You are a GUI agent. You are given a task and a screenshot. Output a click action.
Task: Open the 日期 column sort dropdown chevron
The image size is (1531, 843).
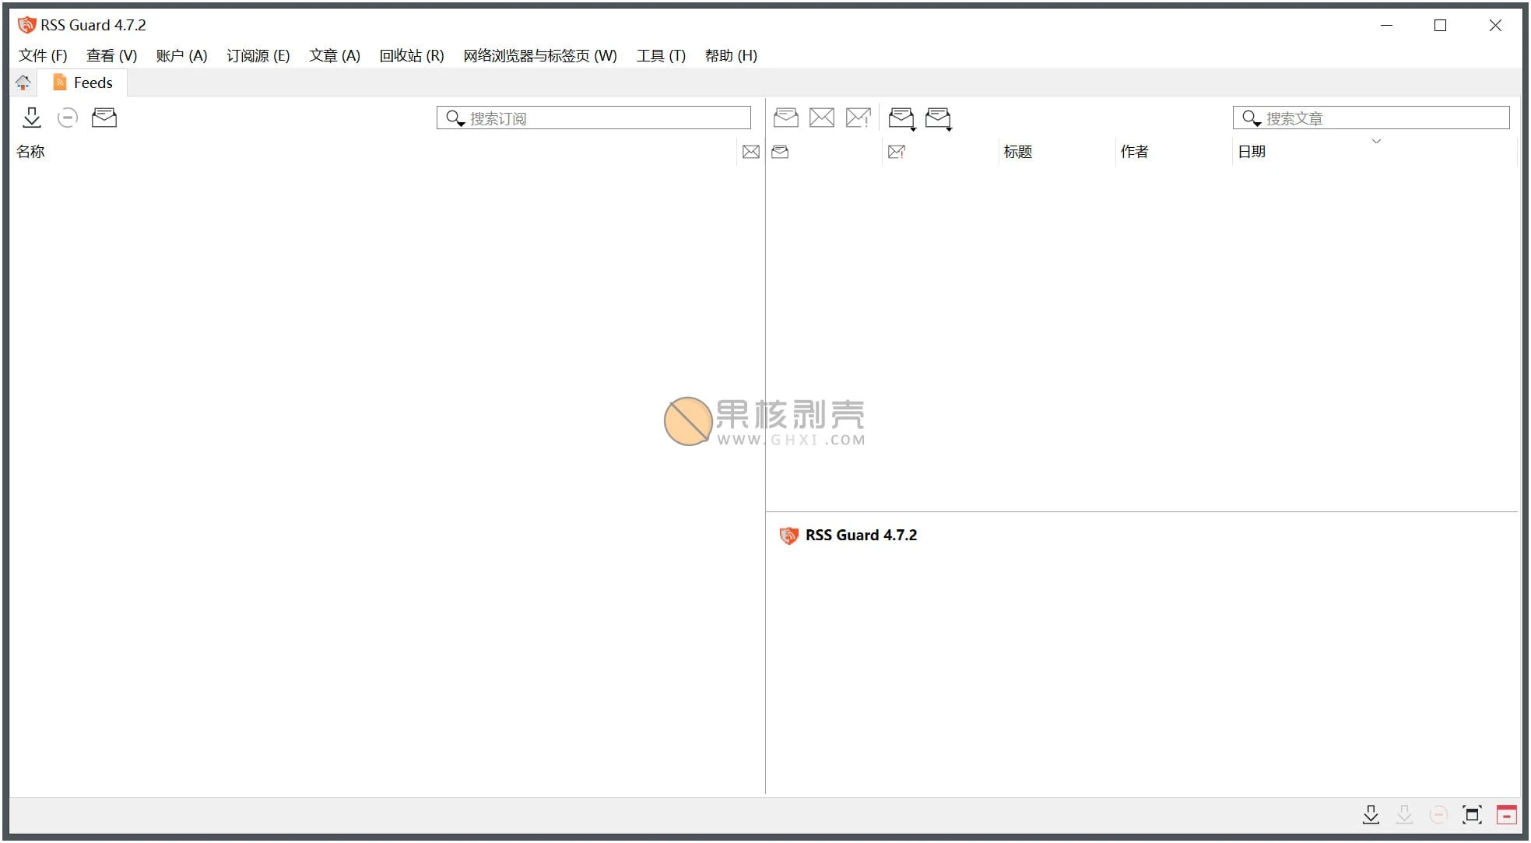click(1377, 141)
